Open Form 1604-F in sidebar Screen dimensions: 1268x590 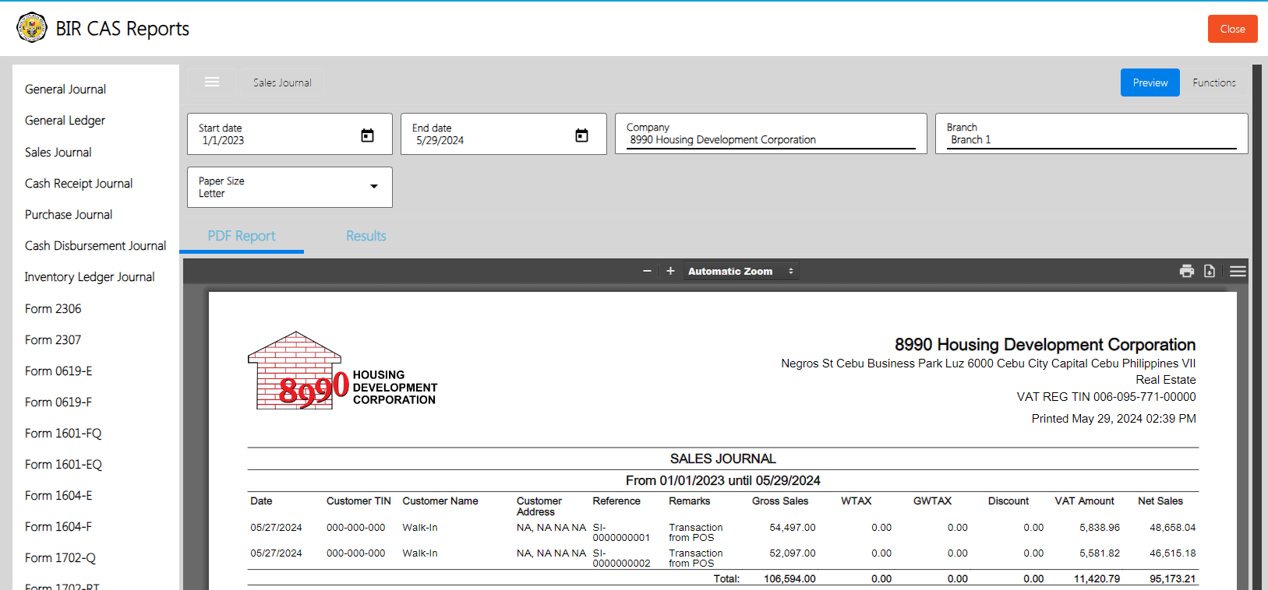pos(58,527)
